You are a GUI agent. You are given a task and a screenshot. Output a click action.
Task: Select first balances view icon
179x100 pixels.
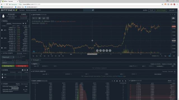pos(22,70)
